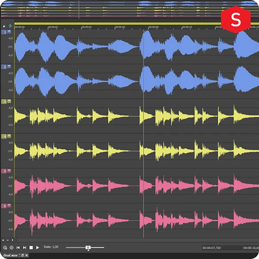Click the playback Rate slider handle

coord(88,248)
